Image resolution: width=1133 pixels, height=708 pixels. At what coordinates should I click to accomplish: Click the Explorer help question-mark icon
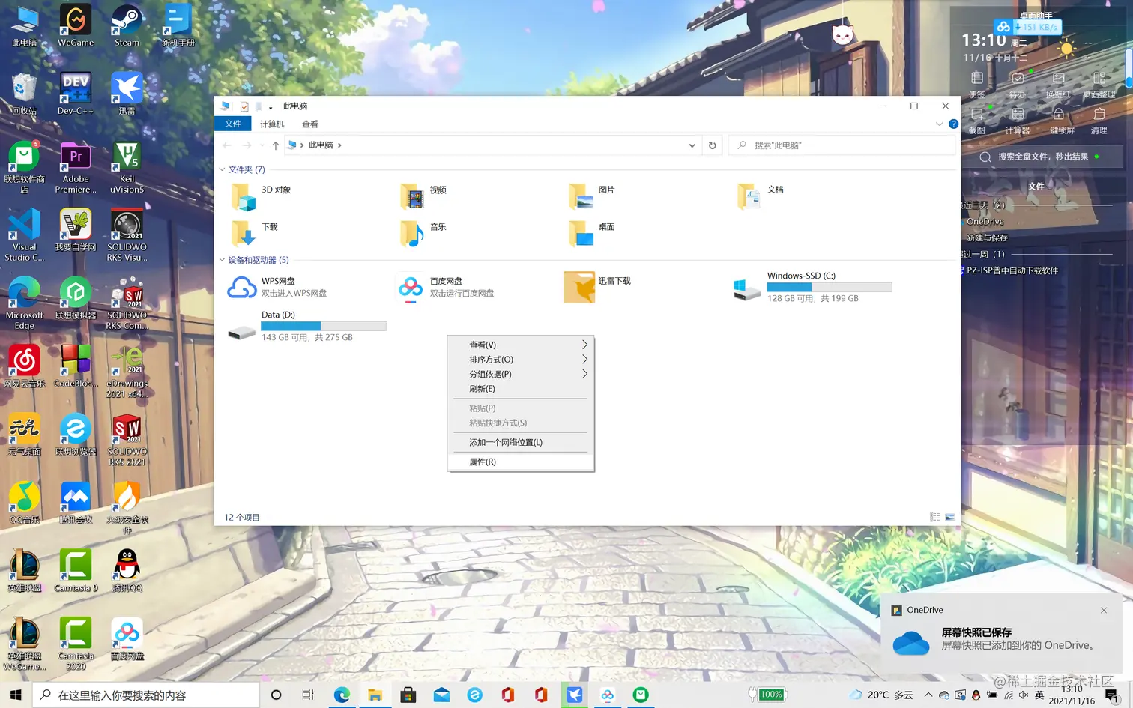click(x=953, y=124)
